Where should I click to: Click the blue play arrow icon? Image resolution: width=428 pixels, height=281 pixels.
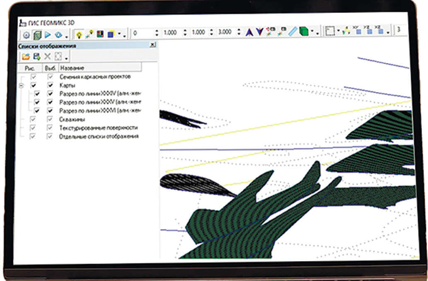(x=47, y=34)
